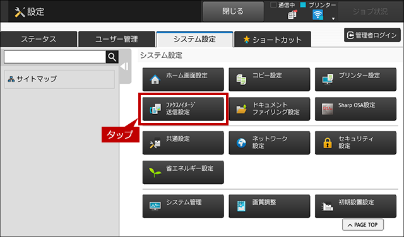The height and width of the screenshot is (237, 404).
Task: Toggle the プリンター indicator box
Action: pyautogui.click(x=303, y=4)
